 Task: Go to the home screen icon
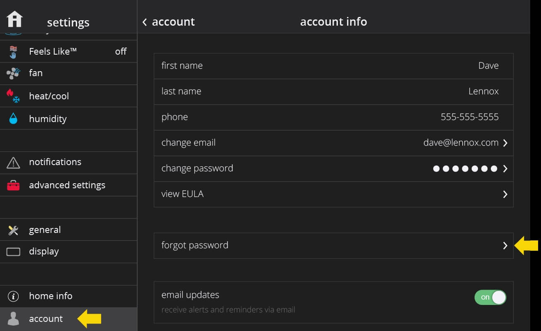coord(15,19)
